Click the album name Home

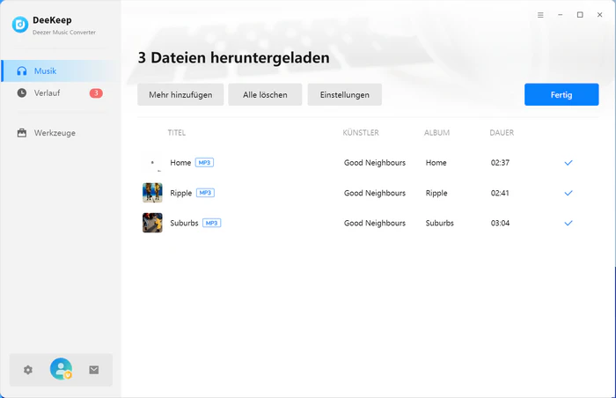tap(436, 162)
